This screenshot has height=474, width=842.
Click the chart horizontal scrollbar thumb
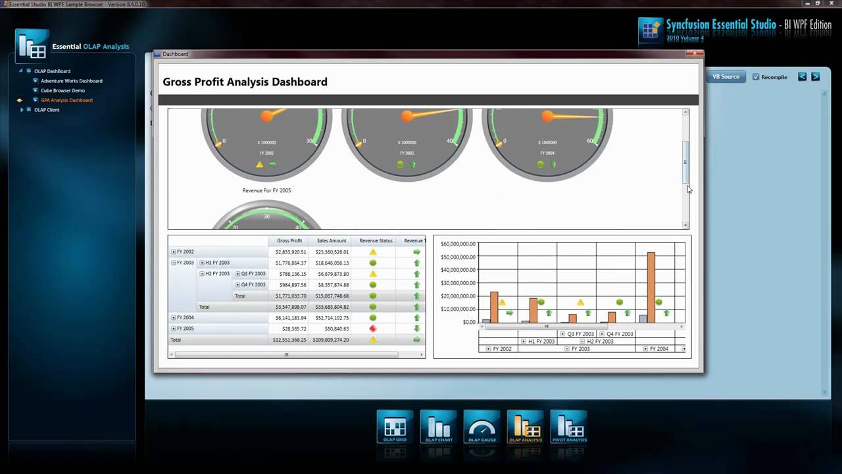tap(547, 327)
